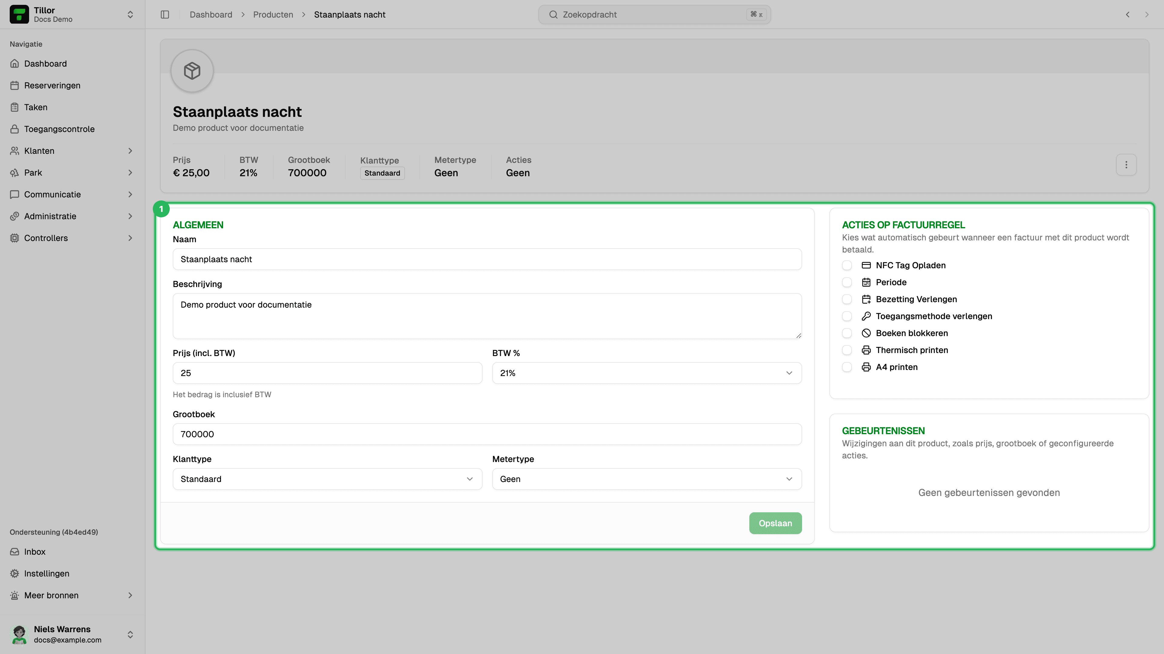Enable the Thermisch printen checkbox
Image resolution: width=1164 pixels, height=654 pixels.
pos(847,350)
